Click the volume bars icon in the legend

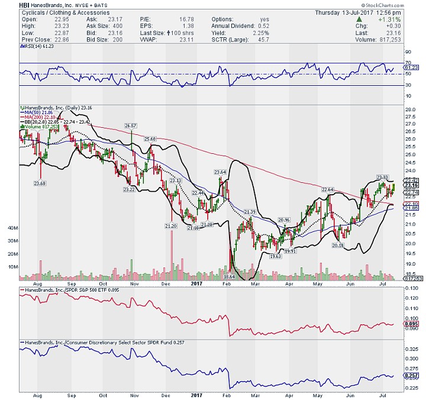coord(22,127)
